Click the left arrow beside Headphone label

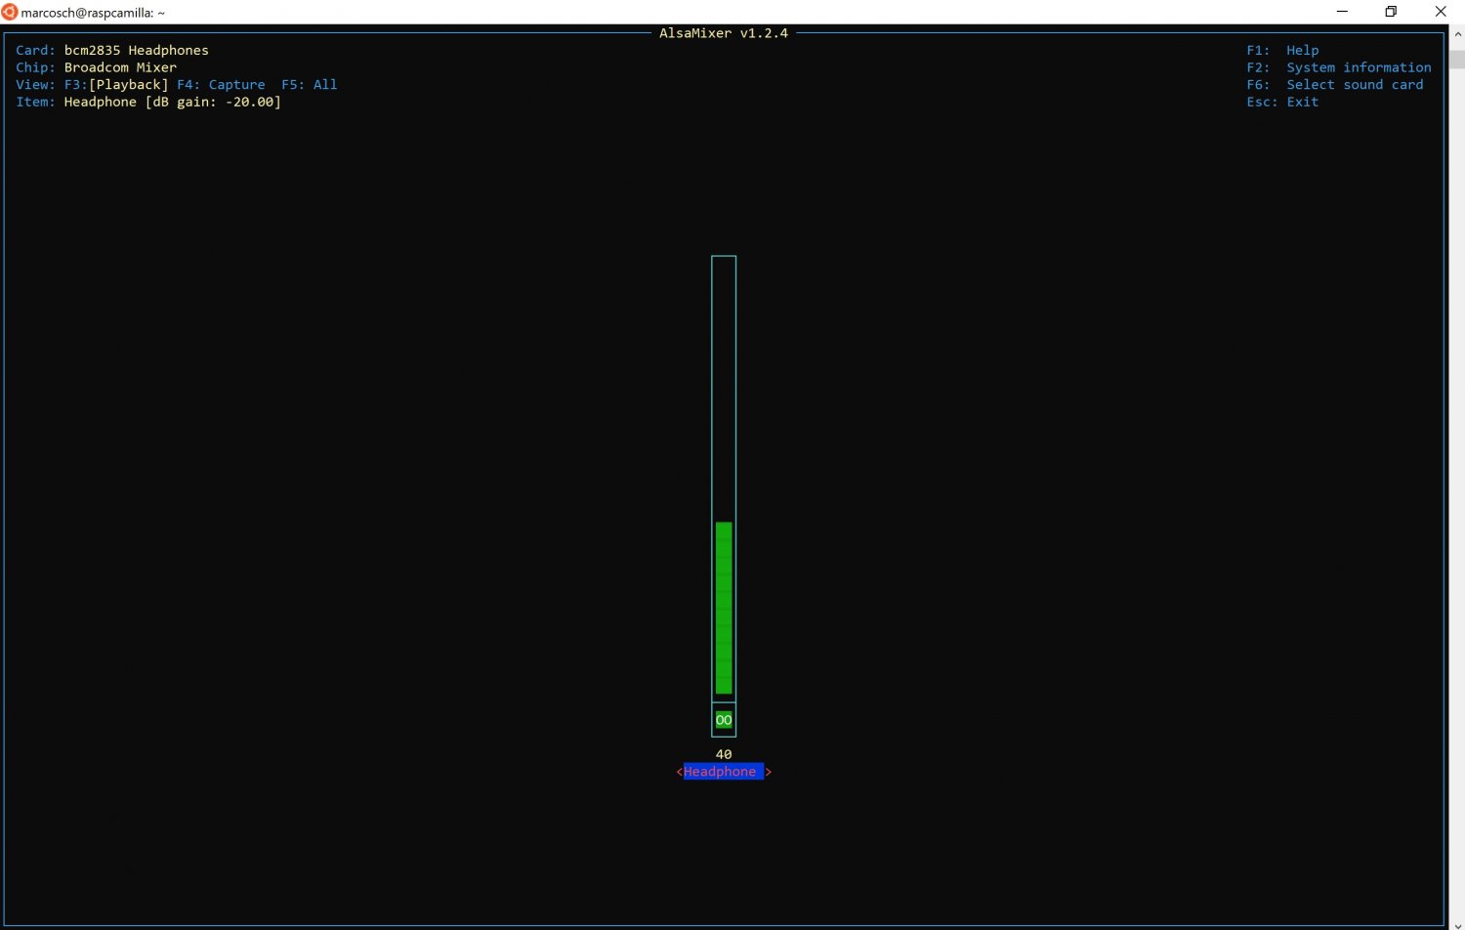pyautogui.click(x=679, y=772)
